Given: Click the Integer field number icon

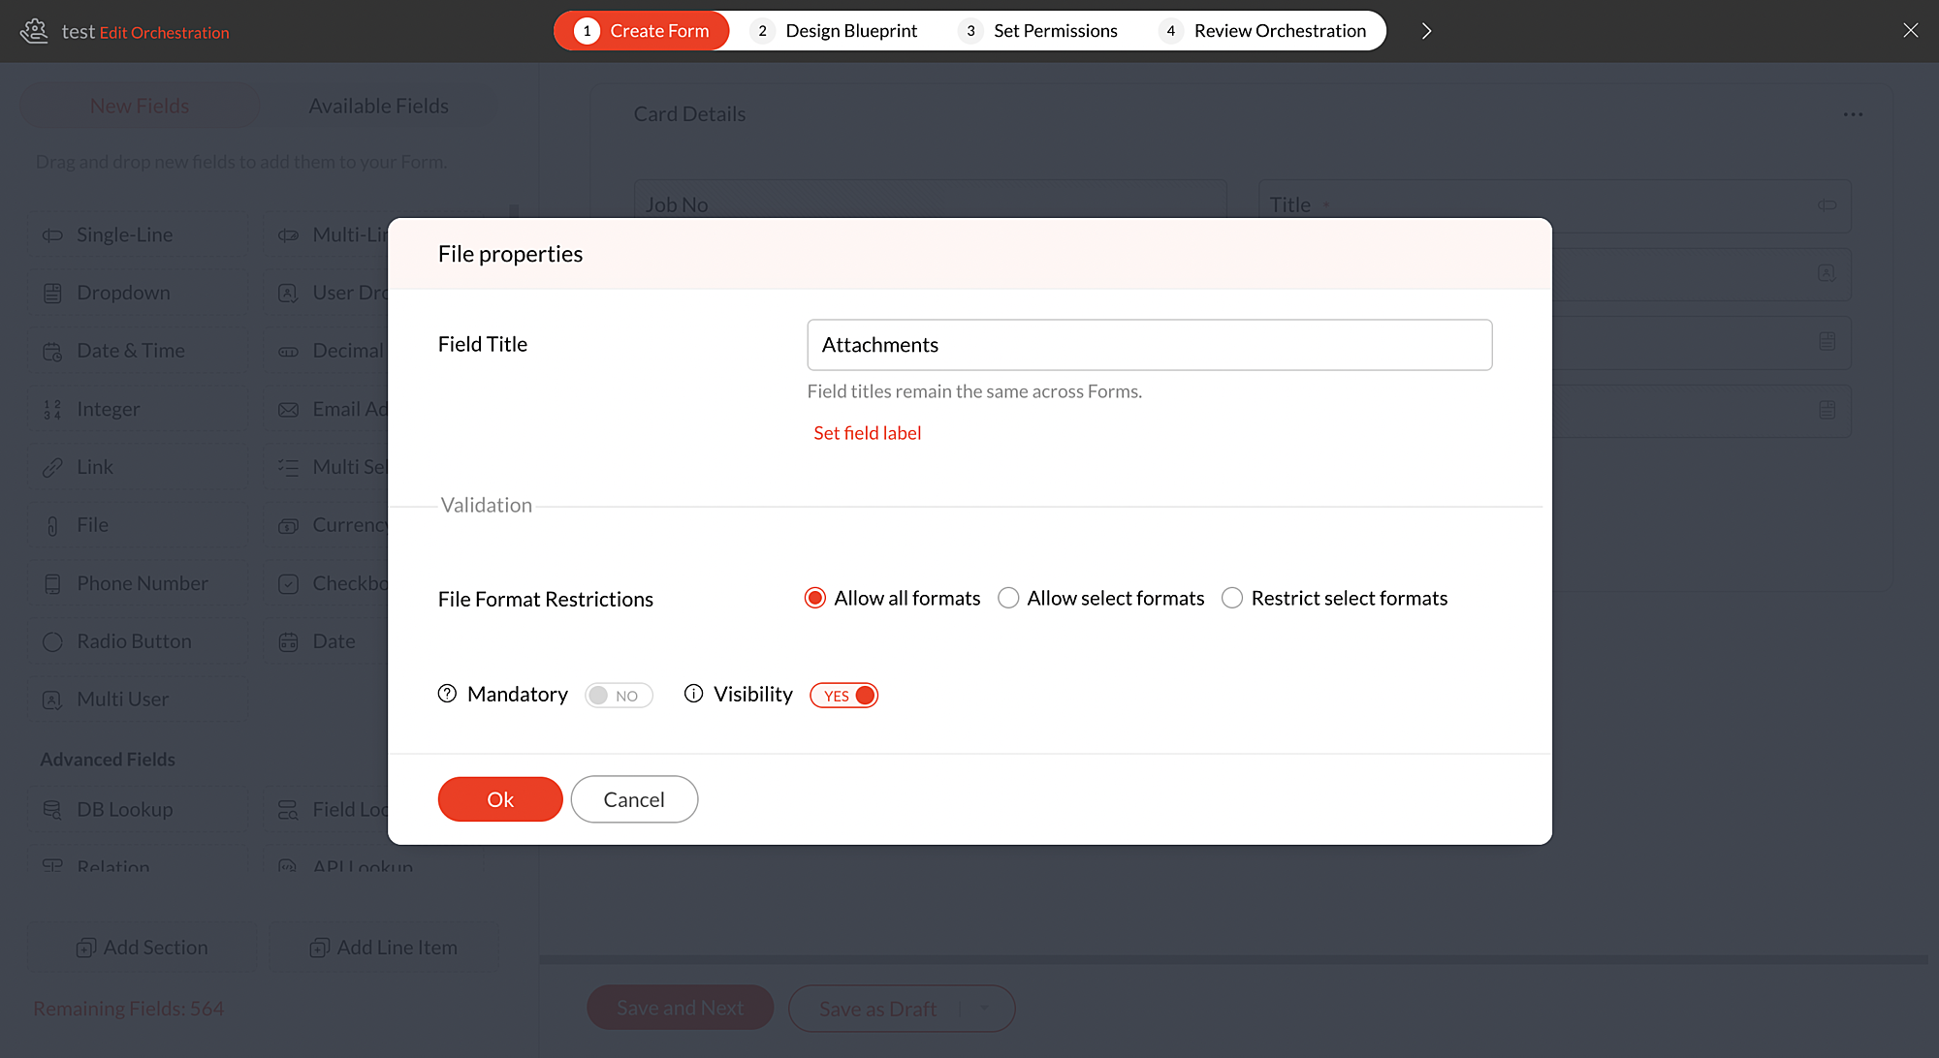Looking at the screenshot, I should click(x=52, y=410).
